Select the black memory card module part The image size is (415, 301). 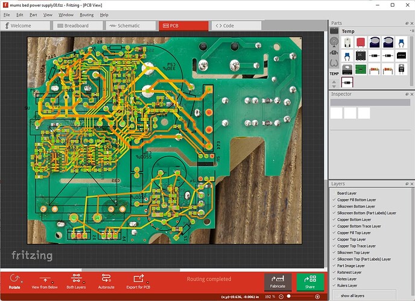point(401,56)
